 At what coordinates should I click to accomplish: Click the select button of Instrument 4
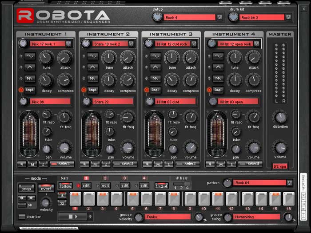tap(250, 164)
